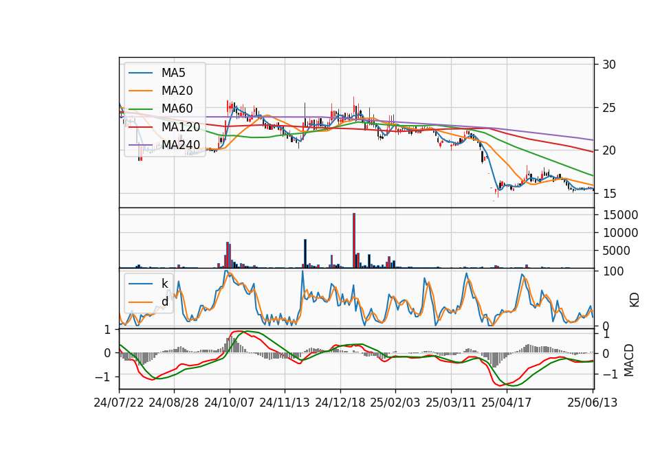This screenshot has width=660, height=474.
Task: Click the 25/06/13 date axis label
Action: click(592, 403)
